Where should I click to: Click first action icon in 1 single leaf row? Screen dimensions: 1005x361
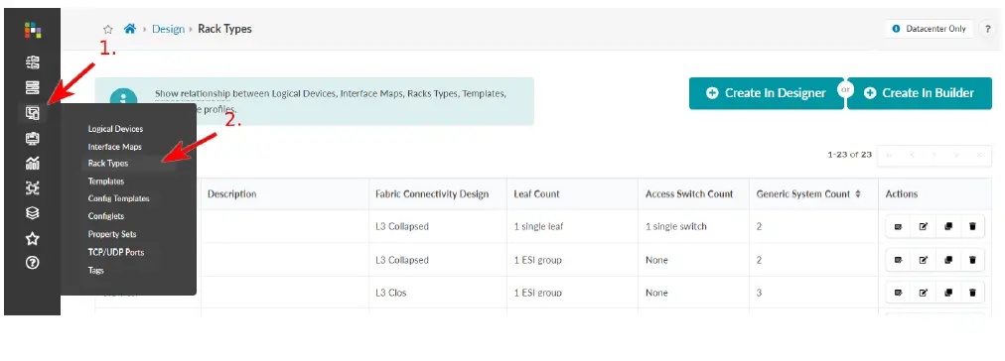[x=898, y=226]
